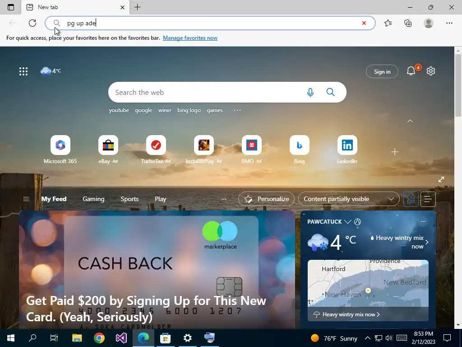The image size is (462, 347).
Task: Open Bing quick link tile
Action: pyautogui.click(x=300, y=150)
